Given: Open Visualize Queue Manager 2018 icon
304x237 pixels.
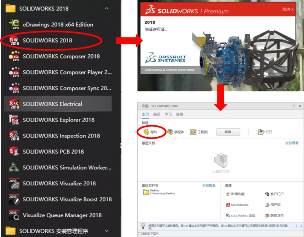Looking at the screenshot, I should 14,215.
